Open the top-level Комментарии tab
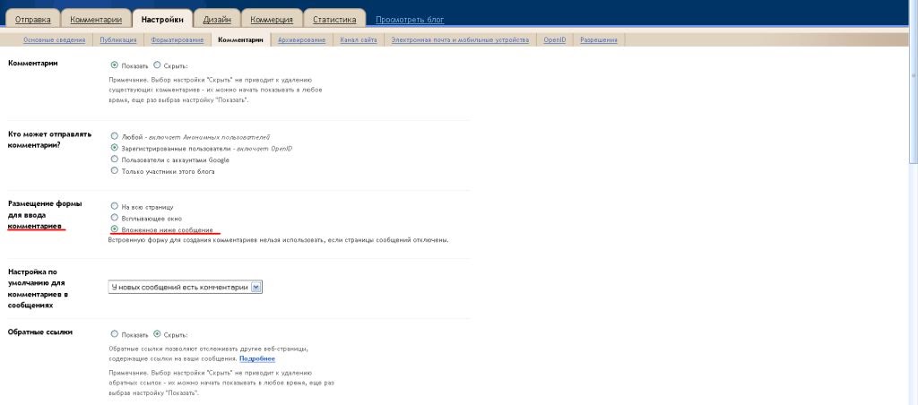The width and height of the screenshot is (918, 405). pyautogui.click(x=96, y=20)
